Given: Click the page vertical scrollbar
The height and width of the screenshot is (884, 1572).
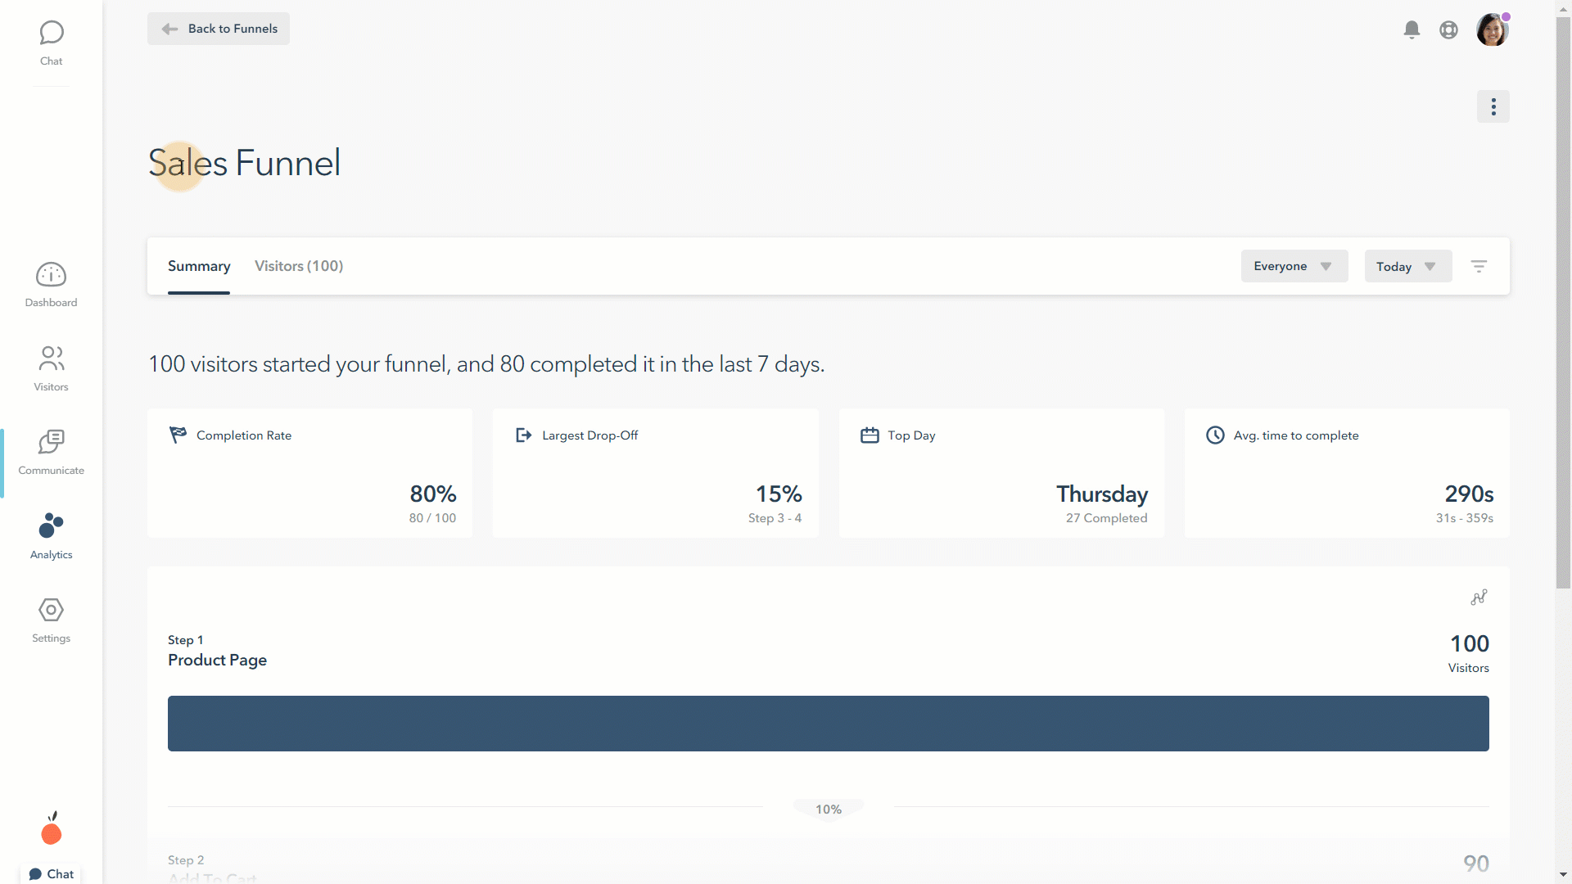Looking at the screenshot, I should pos(1564,301).
